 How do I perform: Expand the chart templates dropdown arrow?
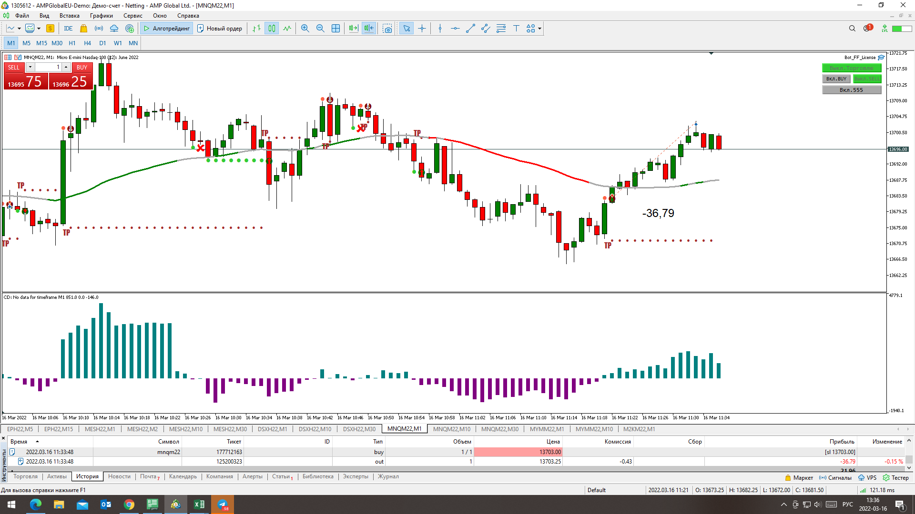pos(39,29)
